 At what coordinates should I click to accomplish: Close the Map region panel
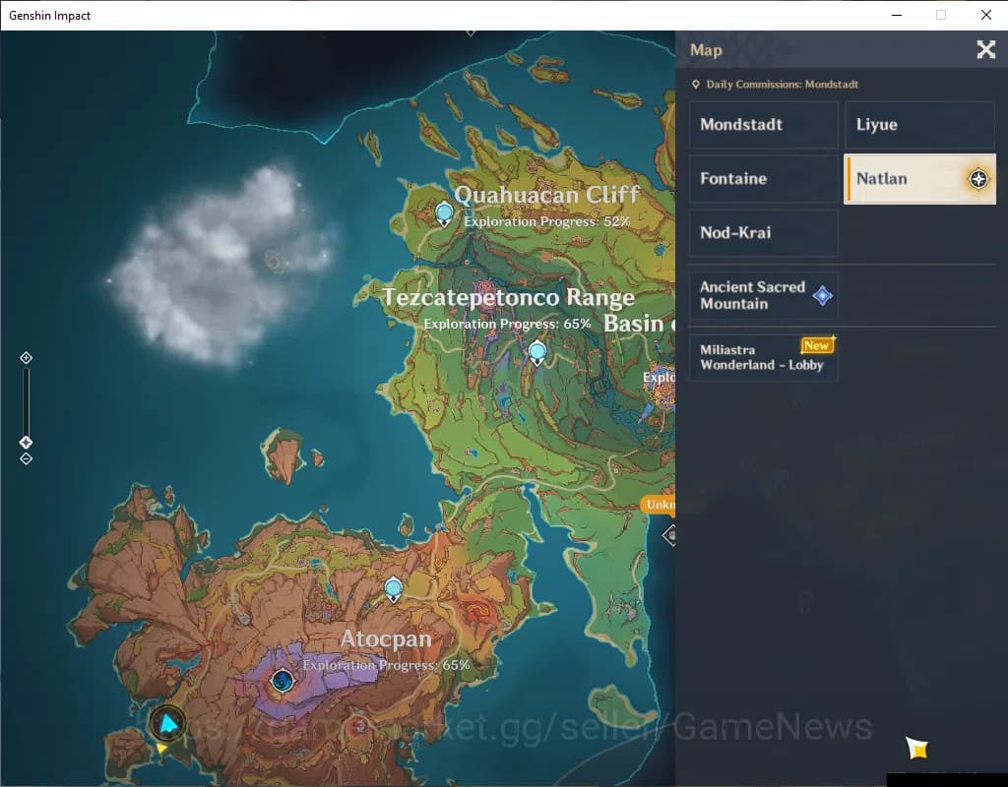(985, 49)
